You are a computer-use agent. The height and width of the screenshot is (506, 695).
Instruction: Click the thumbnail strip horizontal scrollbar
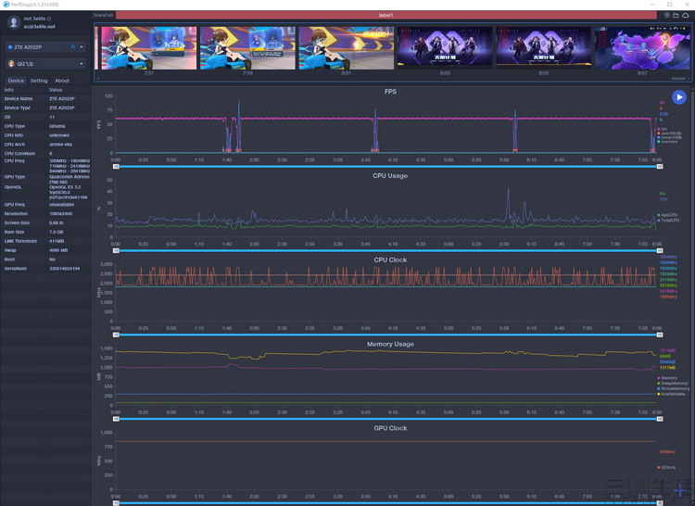click(x=678, y=79)
